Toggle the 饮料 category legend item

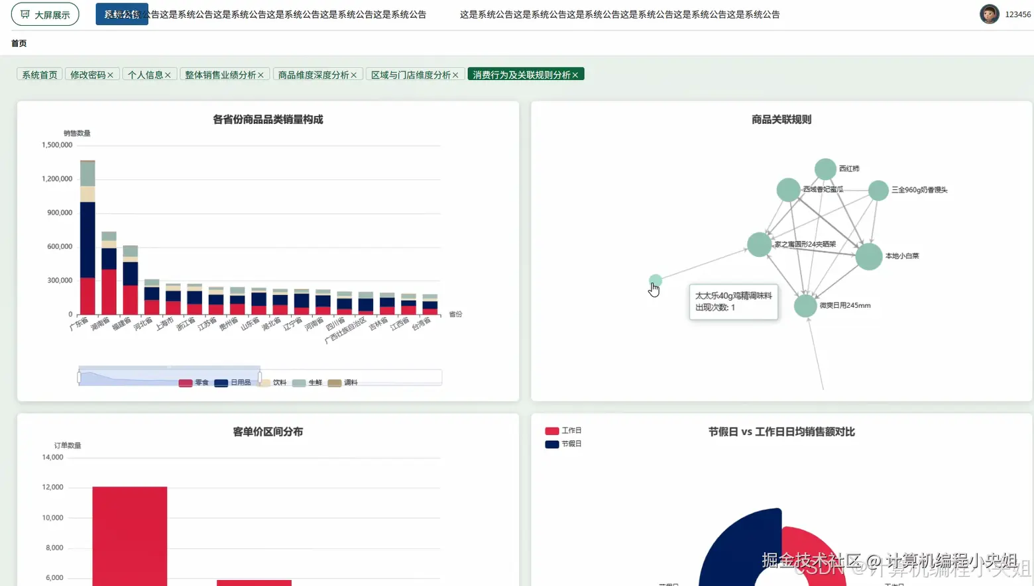pos(270,383)
